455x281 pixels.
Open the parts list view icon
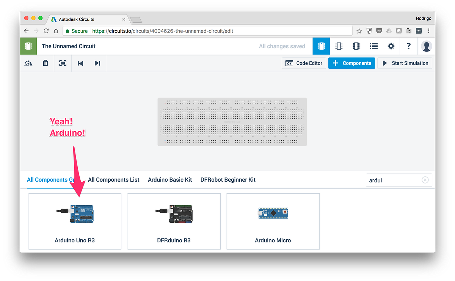coord(373,46)
